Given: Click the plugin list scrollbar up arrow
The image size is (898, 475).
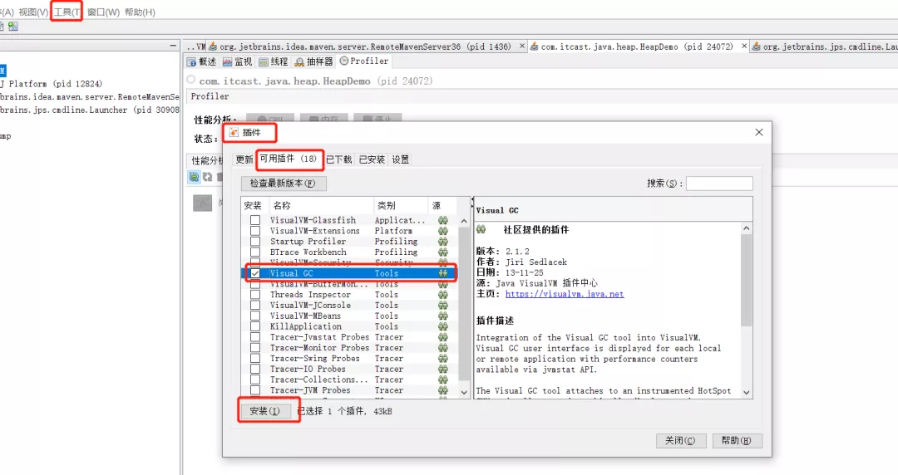Looking at the screenshot, I should [464, 221].
